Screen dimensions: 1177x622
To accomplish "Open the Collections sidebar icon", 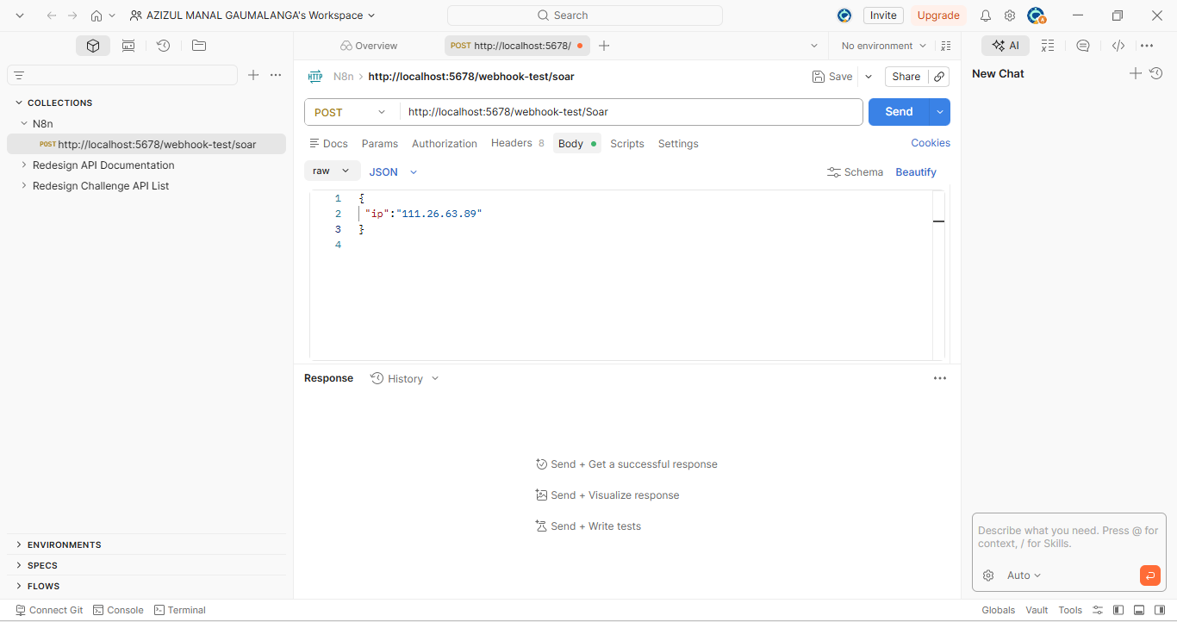I will (93, 46).
